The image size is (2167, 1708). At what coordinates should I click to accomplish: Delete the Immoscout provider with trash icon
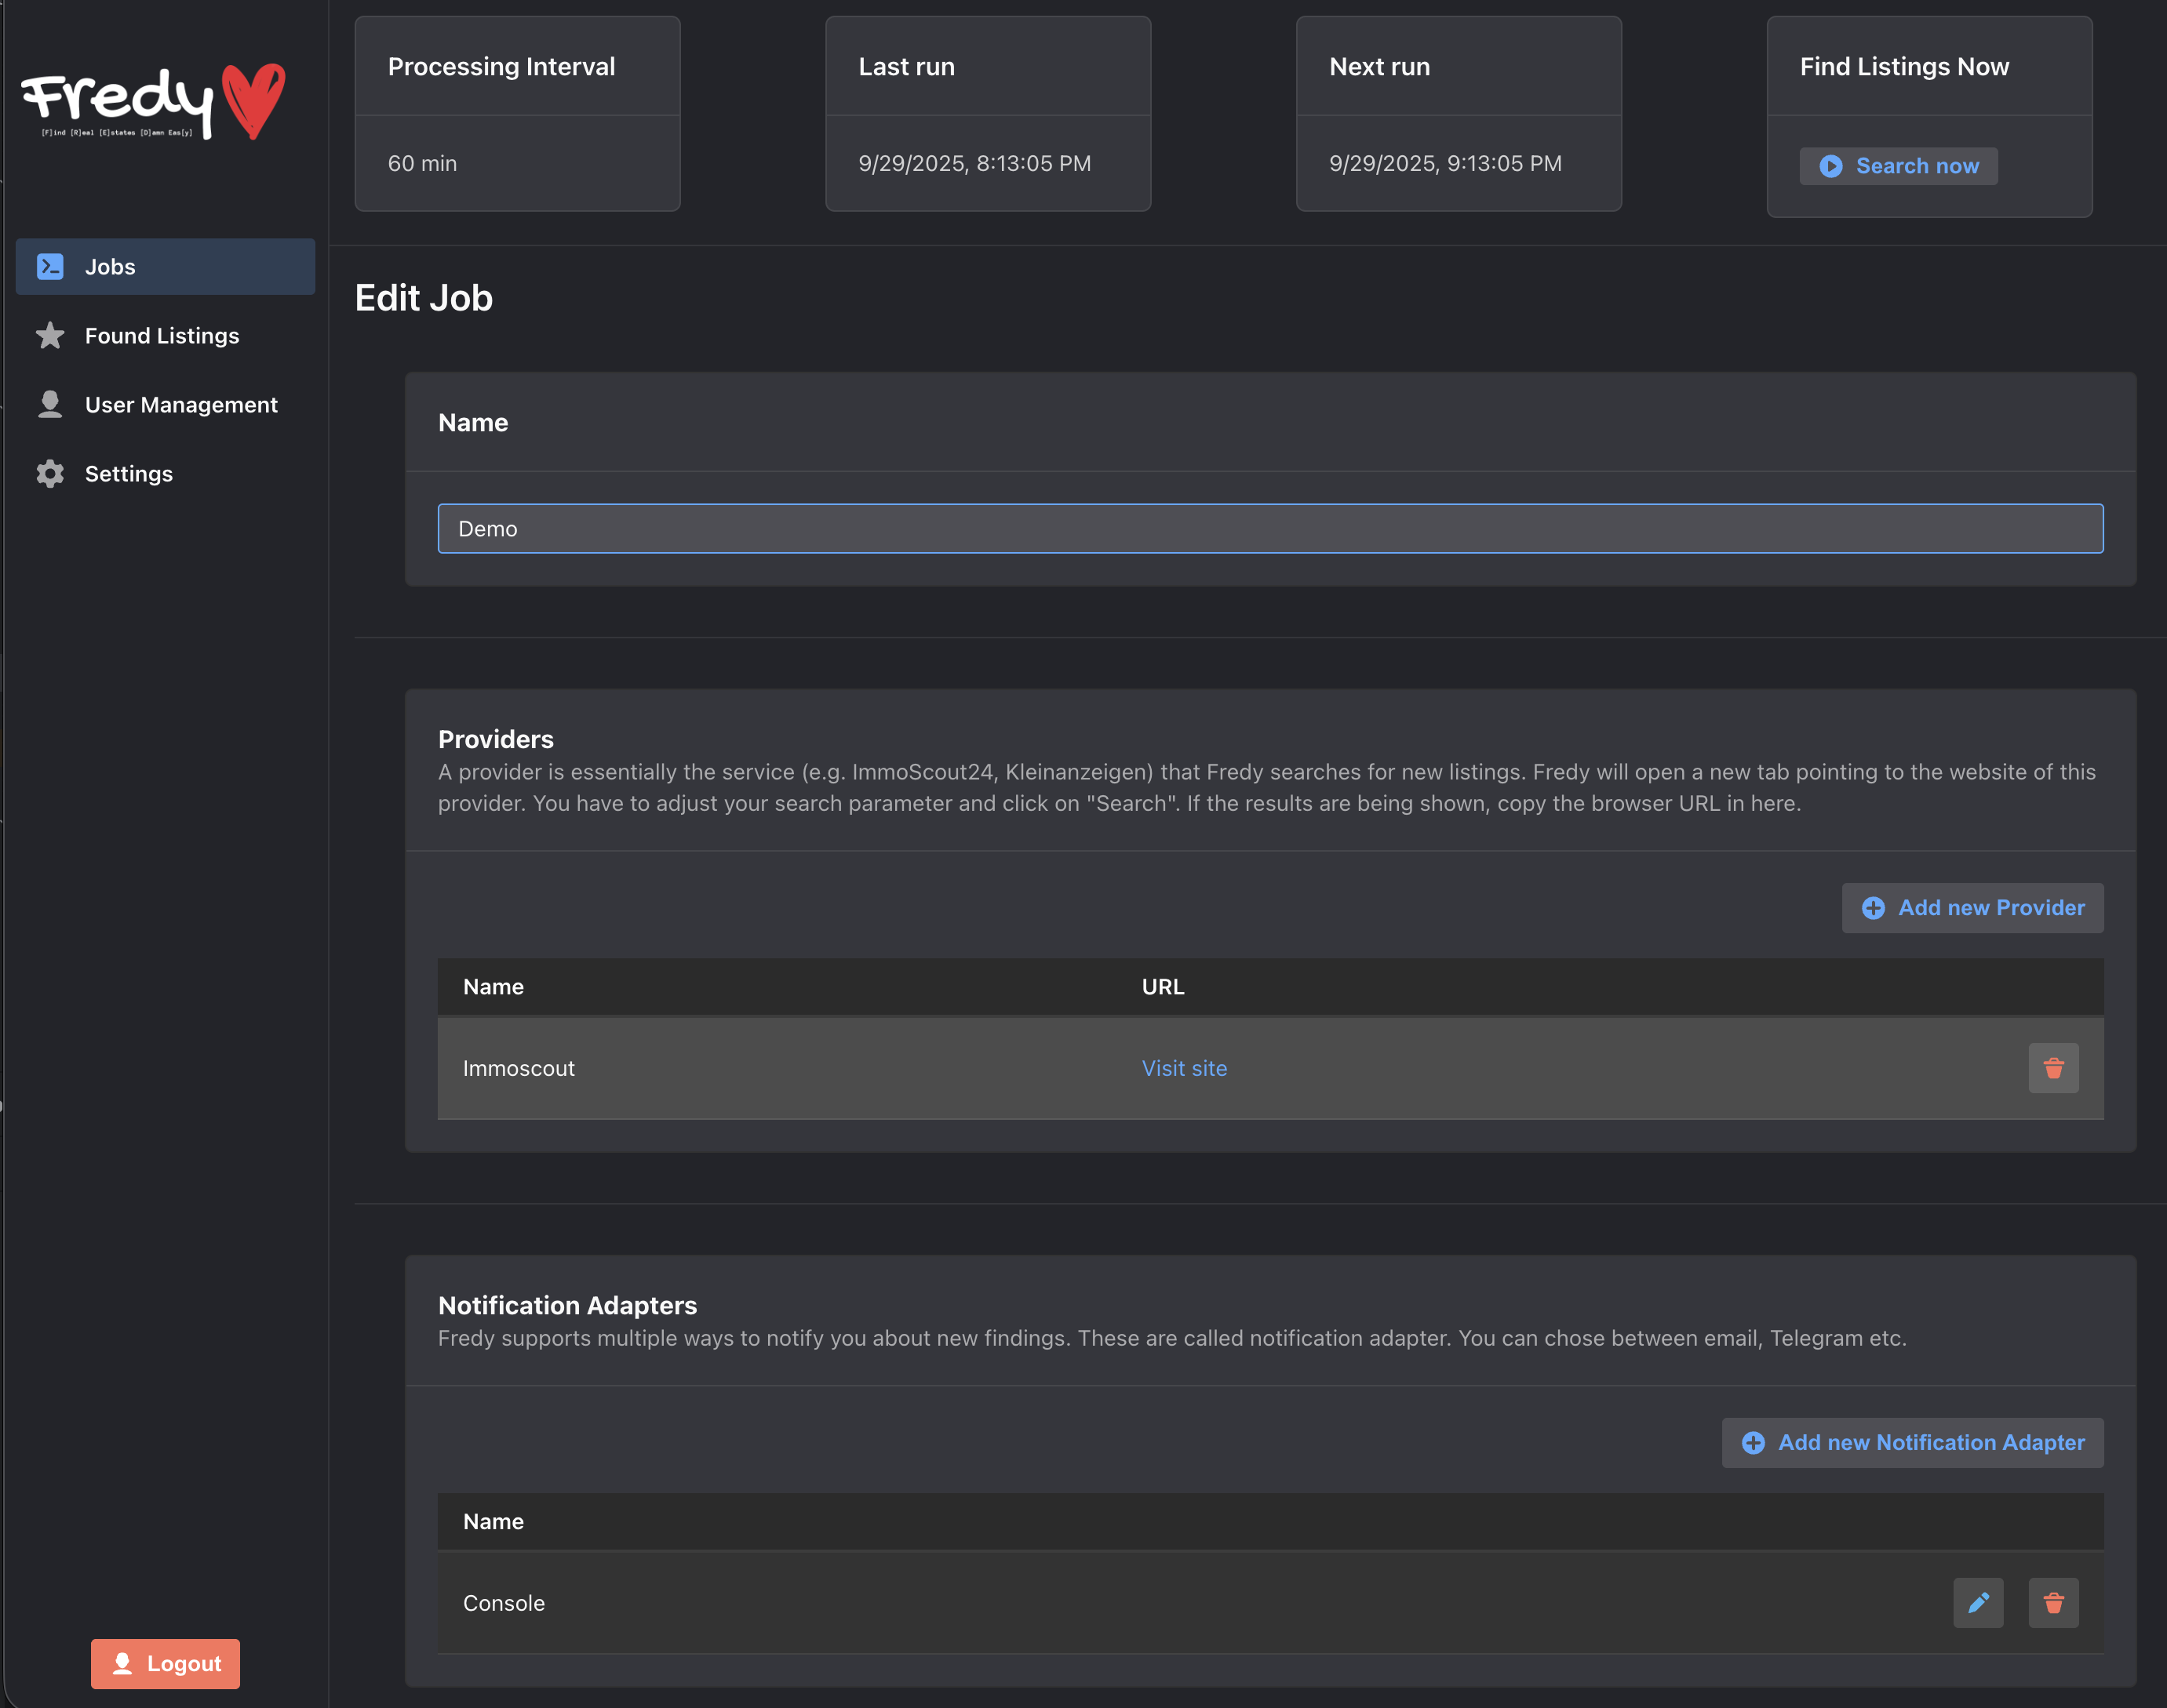pos(2054,1069)
